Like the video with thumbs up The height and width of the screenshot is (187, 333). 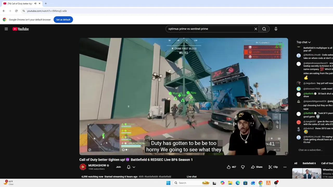[231, 167]
